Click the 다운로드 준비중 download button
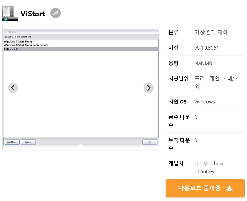Screen dimensions: 247x201 click(205, 188)
